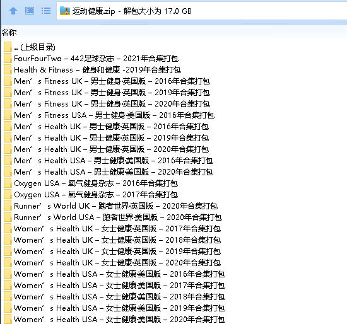Select Men's Fitness UK 2016 folder
The width and height of the screenshot is (347, 324).
[112, 81]
